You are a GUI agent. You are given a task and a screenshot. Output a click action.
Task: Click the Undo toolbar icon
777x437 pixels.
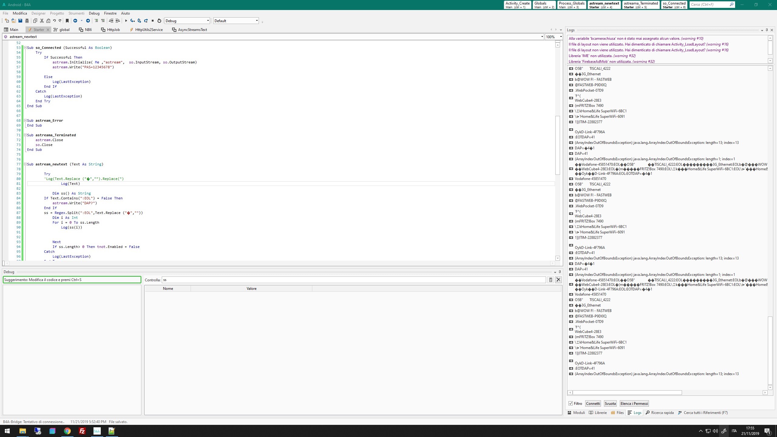(54, 21)
